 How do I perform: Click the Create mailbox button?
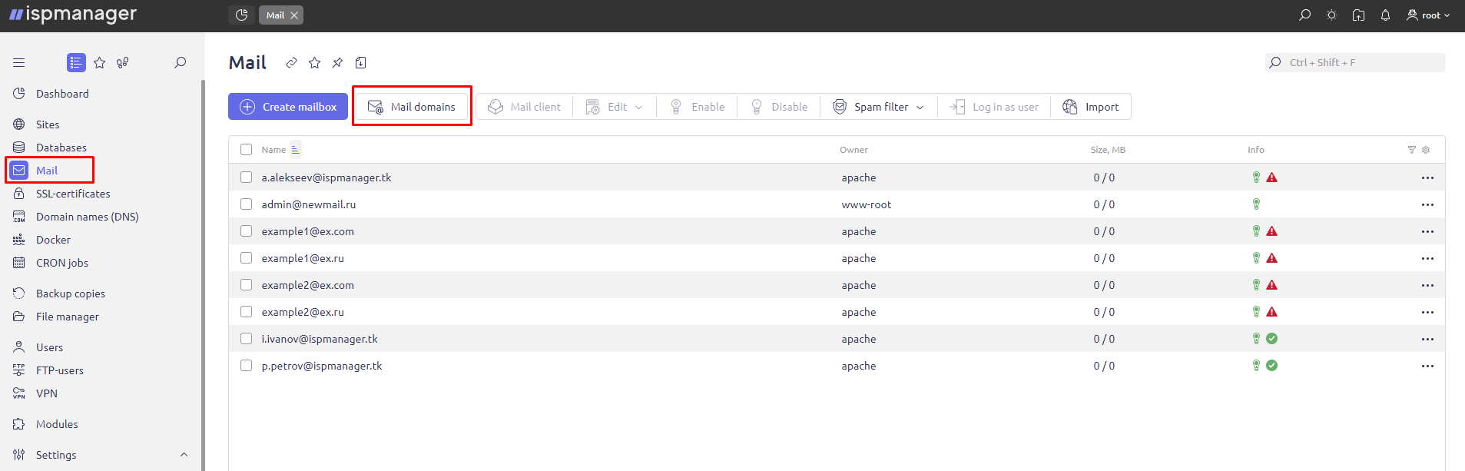tap(288, 107)
